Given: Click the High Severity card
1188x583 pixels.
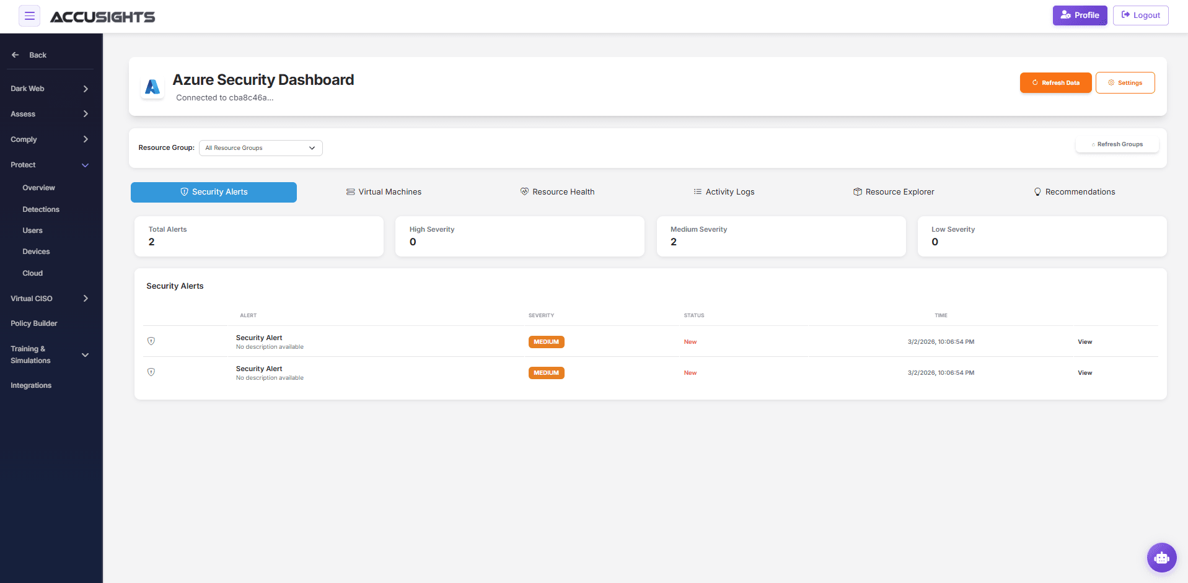Looking at the screenshot, I should (520, 236).
